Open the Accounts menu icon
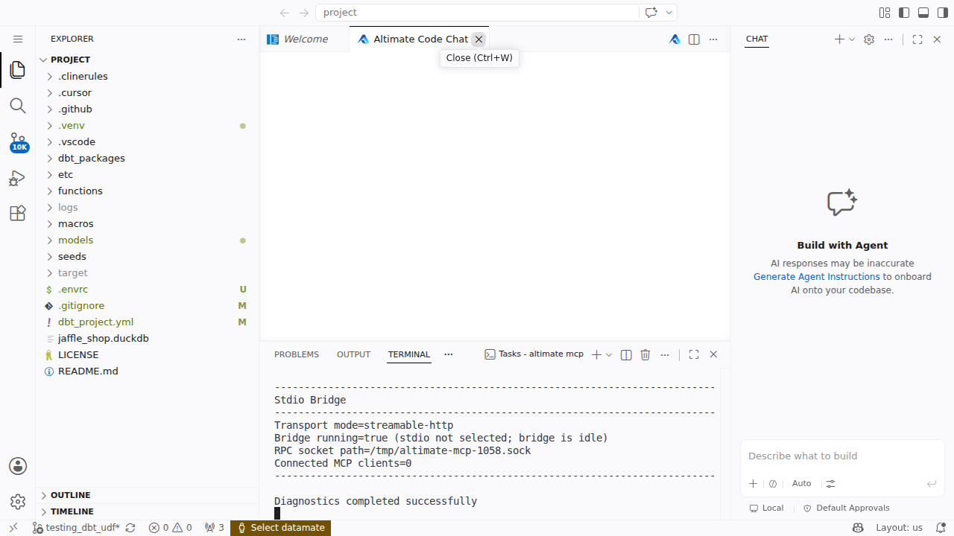954x536 pixels. pyautogui.click(x=18, y=466)
